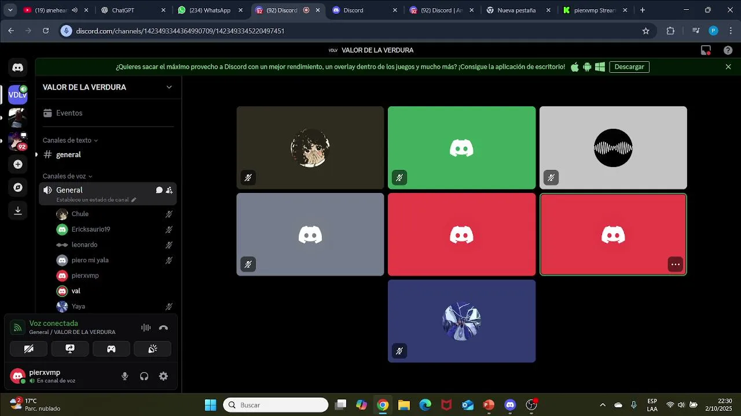Show hidden system tray icons chevron

[x=603, y=405]
